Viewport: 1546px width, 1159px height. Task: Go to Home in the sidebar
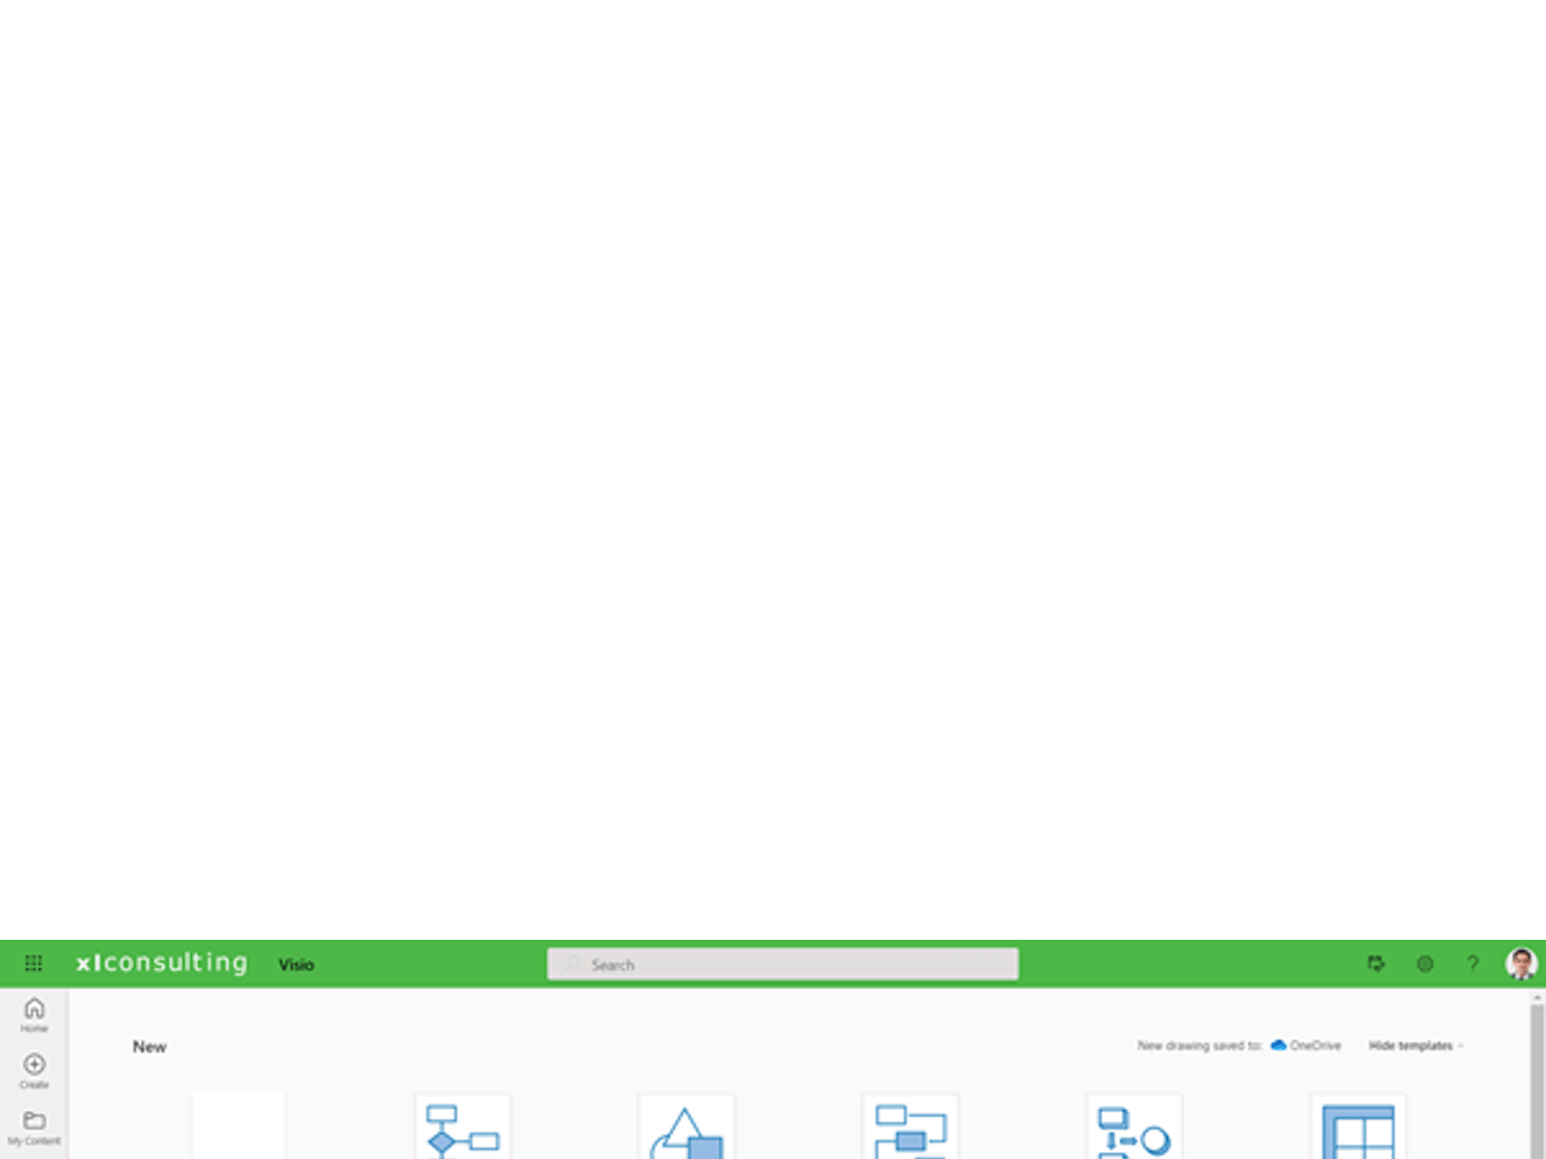point(34,1014)
